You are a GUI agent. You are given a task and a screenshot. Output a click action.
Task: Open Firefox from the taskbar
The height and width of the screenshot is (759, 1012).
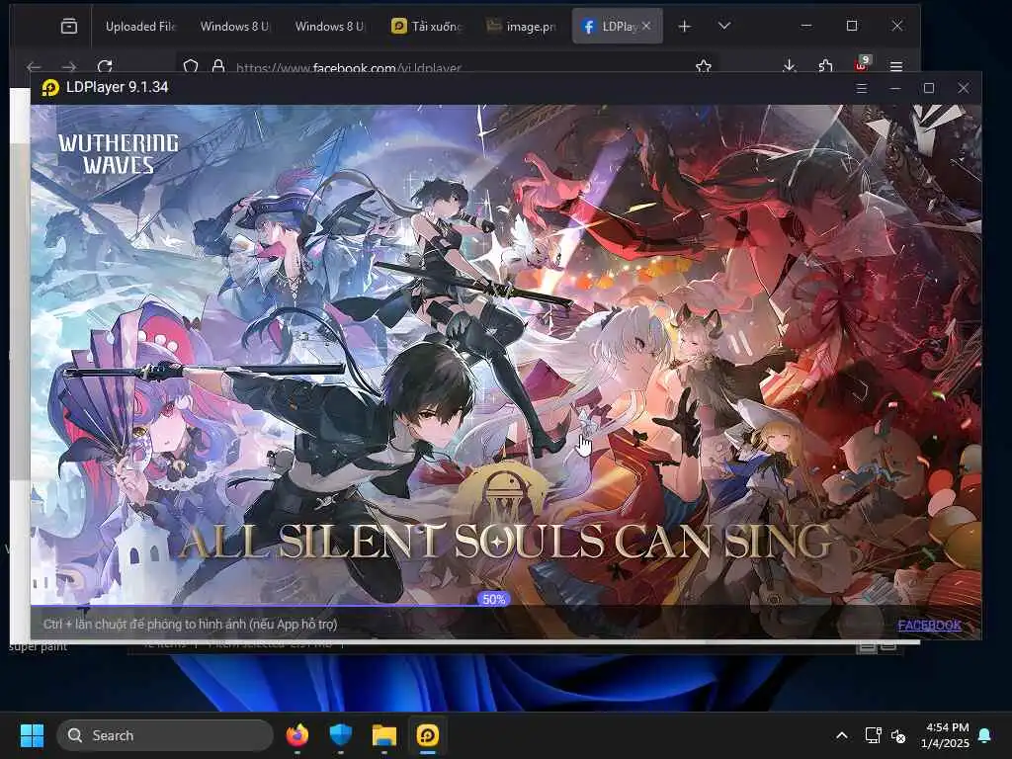[297, 735]
